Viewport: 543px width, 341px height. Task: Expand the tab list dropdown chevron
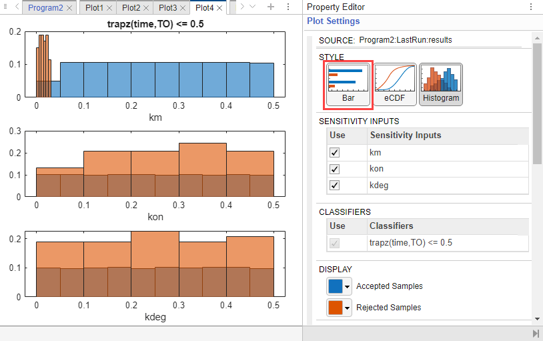pyautogui.click(x=252, y=7)
